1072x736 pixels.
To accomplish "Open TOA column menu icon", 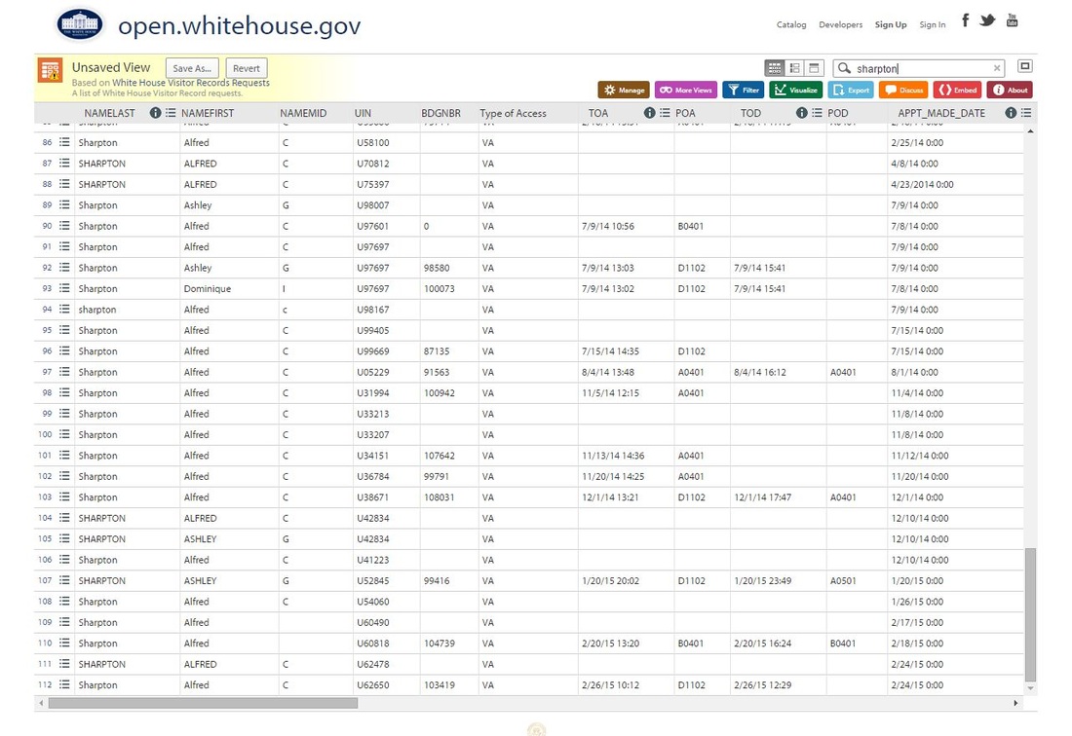I will coord(665,113).
